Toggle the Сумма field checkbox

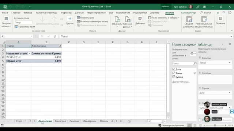tap(174, 77)
